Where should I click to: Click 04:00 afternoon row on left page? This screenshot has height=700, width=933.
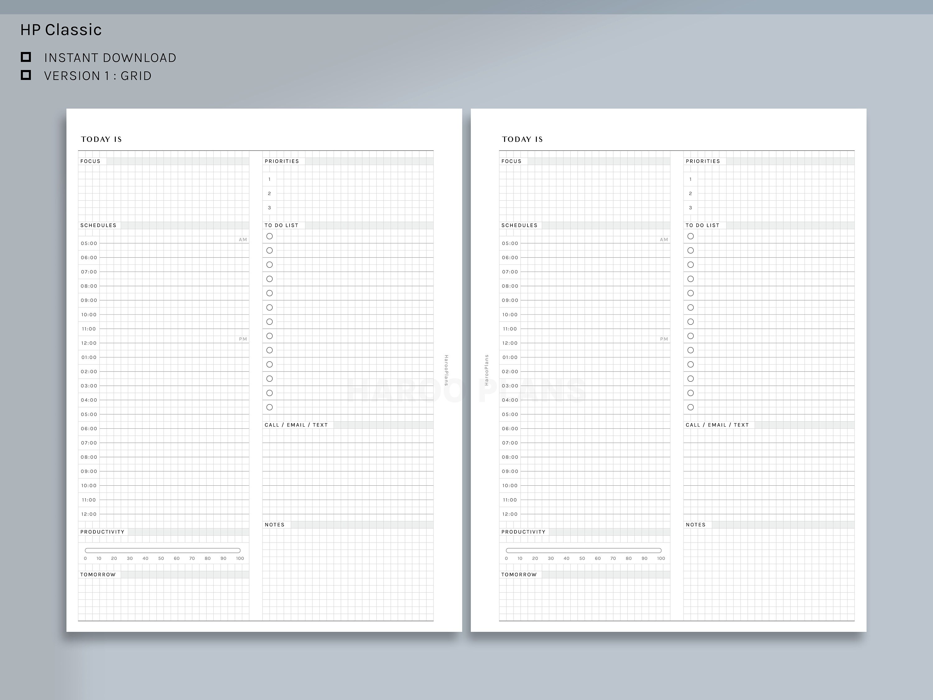click(x=164, y=400)
